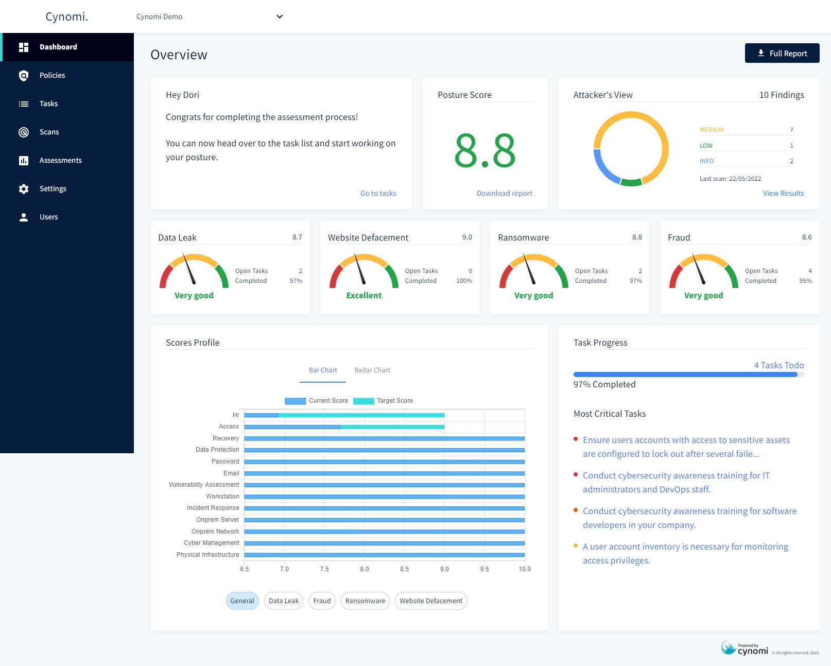The height and width of the screenshot is (666, 831).
Task: Click the Recovery bar in chart
Action: point(384,438)
